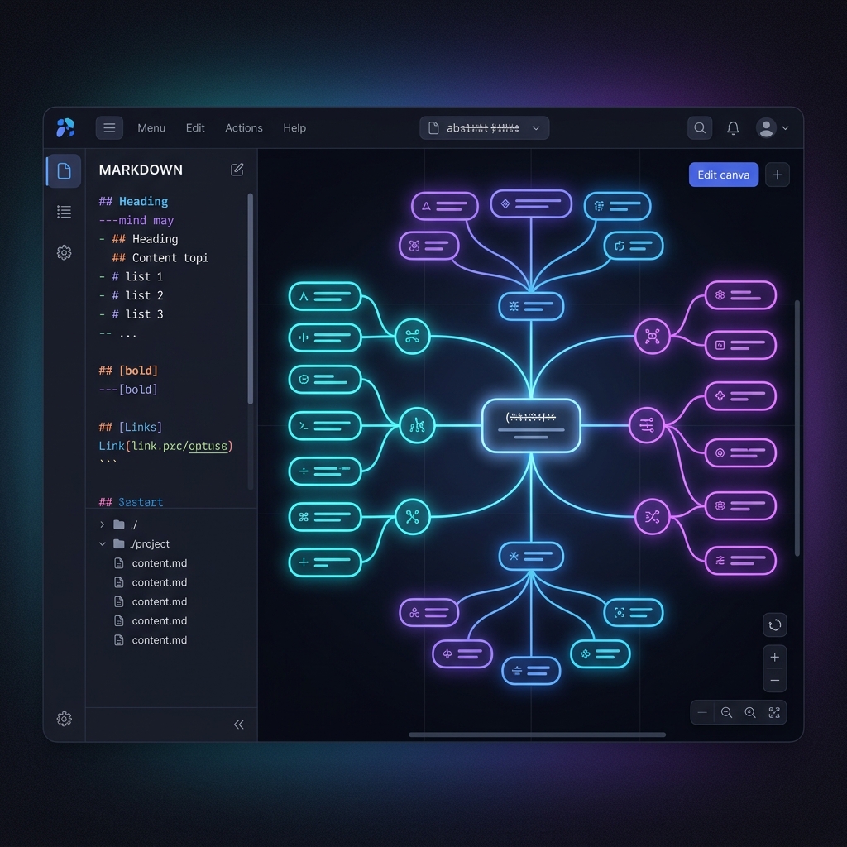
Task: Open the search icon in top bar
Action: pos(700,128)
